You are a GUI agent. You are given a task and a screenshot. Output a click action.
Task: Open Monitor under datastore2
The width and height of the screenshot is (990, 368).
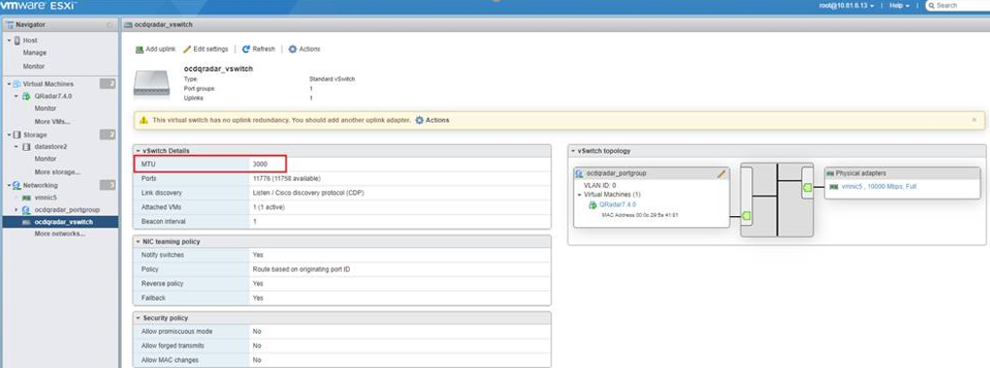tap(46, 159)
